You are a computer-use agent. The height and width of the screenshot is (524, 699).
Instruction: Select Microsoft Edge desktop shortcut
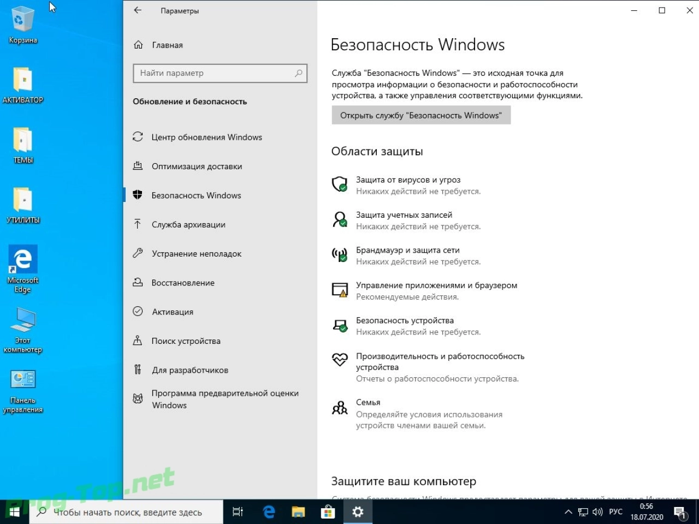click(x=23, y=269)
